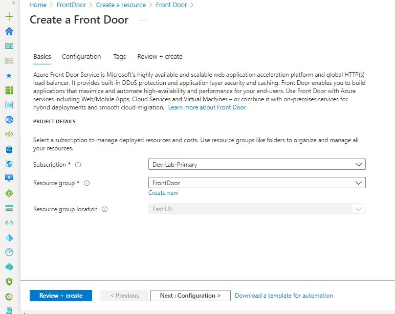Switch to the Tags tab

pyautogui.click(x=119, y=57)
